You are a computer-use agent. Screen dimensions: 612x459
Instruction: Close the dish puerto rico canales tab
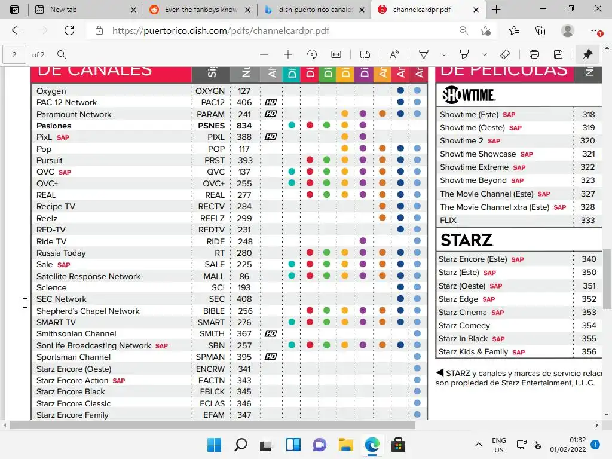362,10
